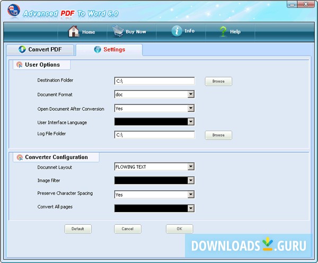Click the FLOWING TEXT layout combo box
The image size is (318, 263).
[154, 166]
